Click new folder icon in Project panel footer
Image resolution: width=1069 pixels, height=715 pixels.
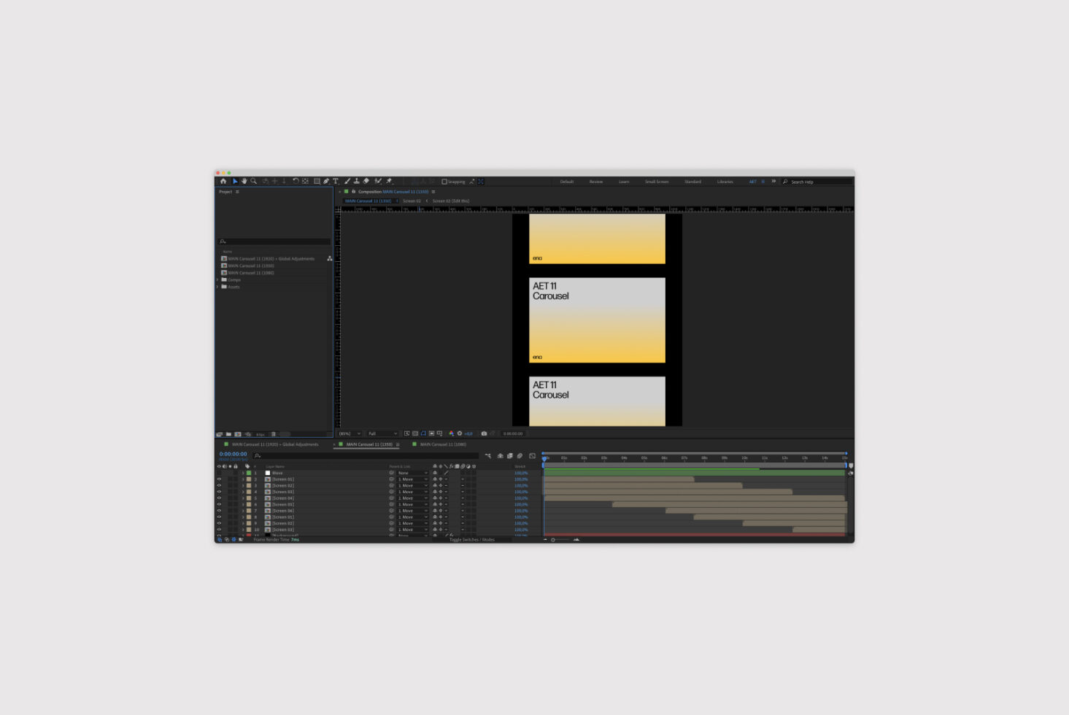point(228,434)
